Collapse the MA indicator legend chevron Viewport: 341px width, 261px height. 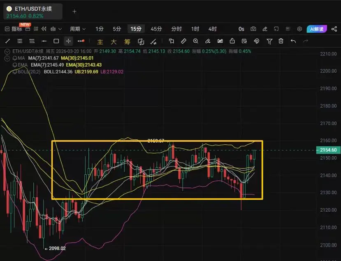[x=7, y=58]
